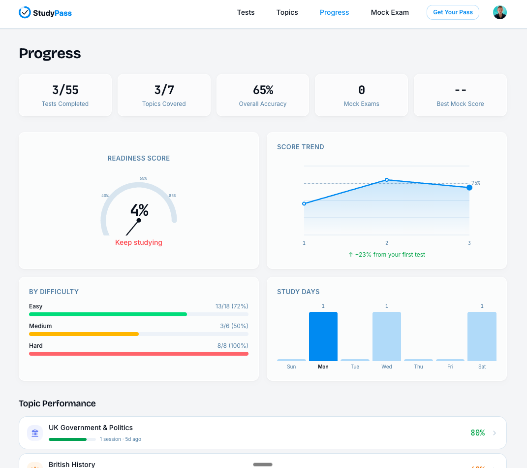Click the chevron next to 80% score
Viewport: 527px width, 468px height.
point(494,433)
